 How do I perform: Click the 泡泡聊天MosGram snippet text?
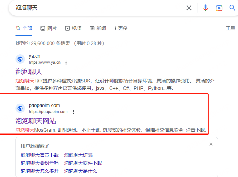point(111,130)
